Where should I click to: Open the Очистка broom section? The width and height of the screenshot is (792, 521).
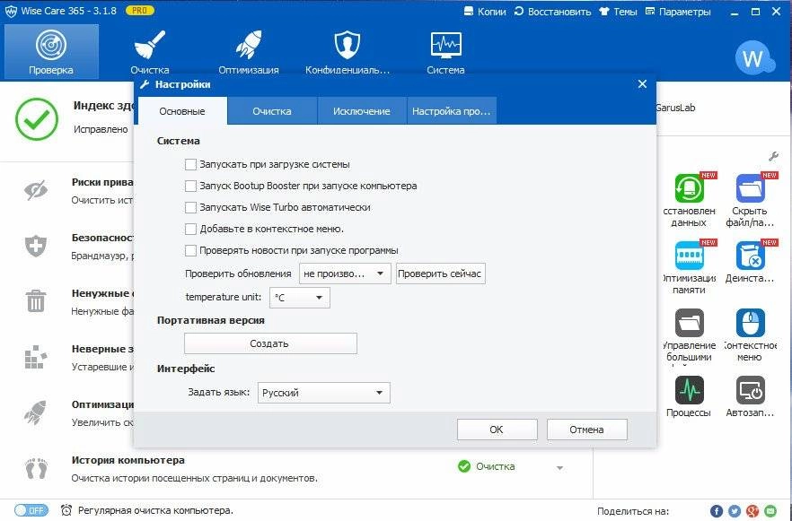point(149,51)
